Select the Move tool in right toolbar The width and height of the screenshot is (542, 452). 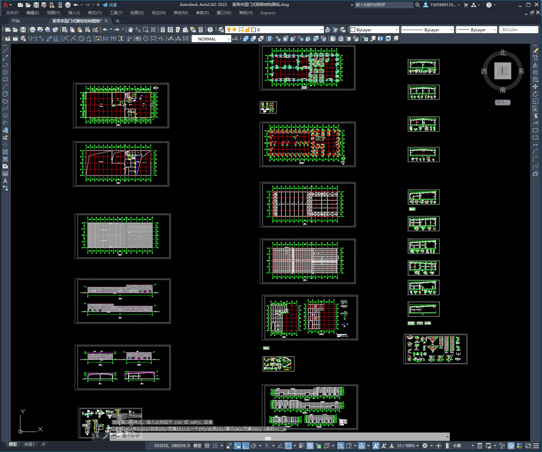[x=535, y=87]
